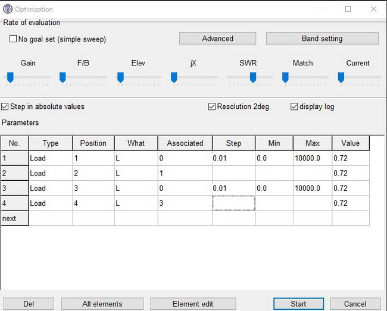
Task: Click the Del button
Action: 29,304
